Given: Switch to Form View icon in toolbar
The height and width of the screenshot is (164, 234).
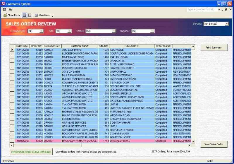Looking at the screenshot, I should (x=25, y=15).
